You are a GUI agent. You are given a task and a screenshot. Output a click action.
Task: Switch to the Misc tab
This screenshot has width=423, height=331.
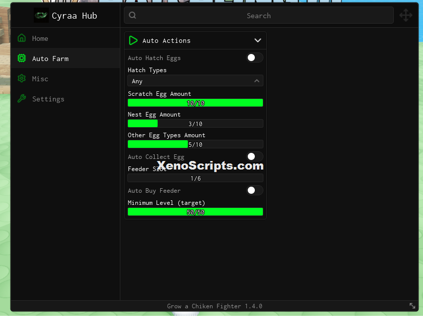tap(65, 78)
